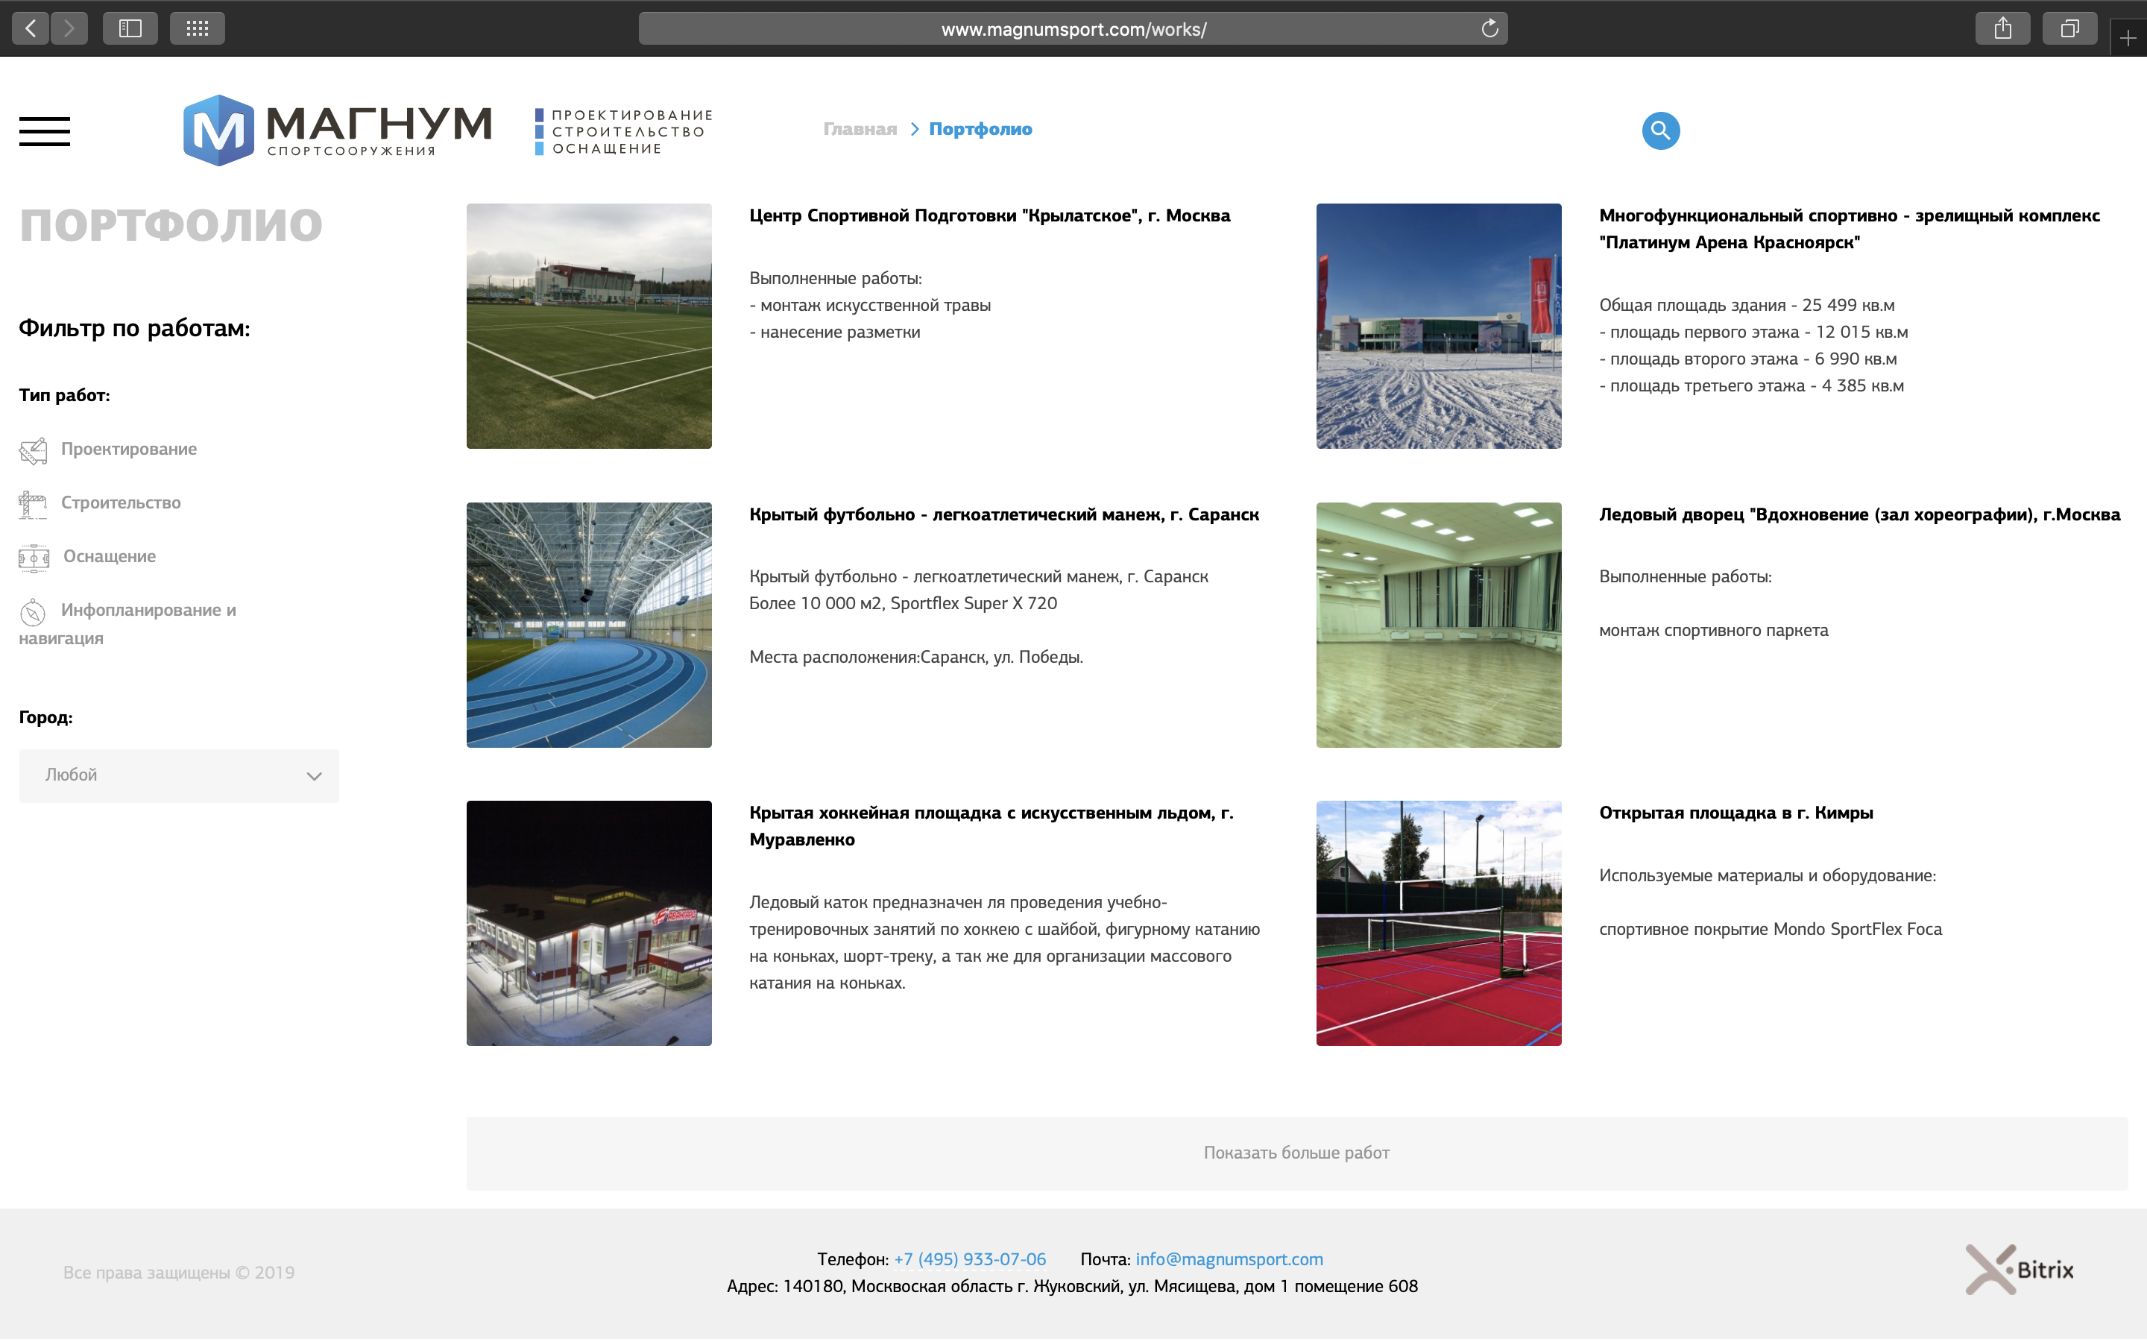Click Показать больше работ button
Viewport: 2147px width, 1342px height.
pos(1297,1153)
